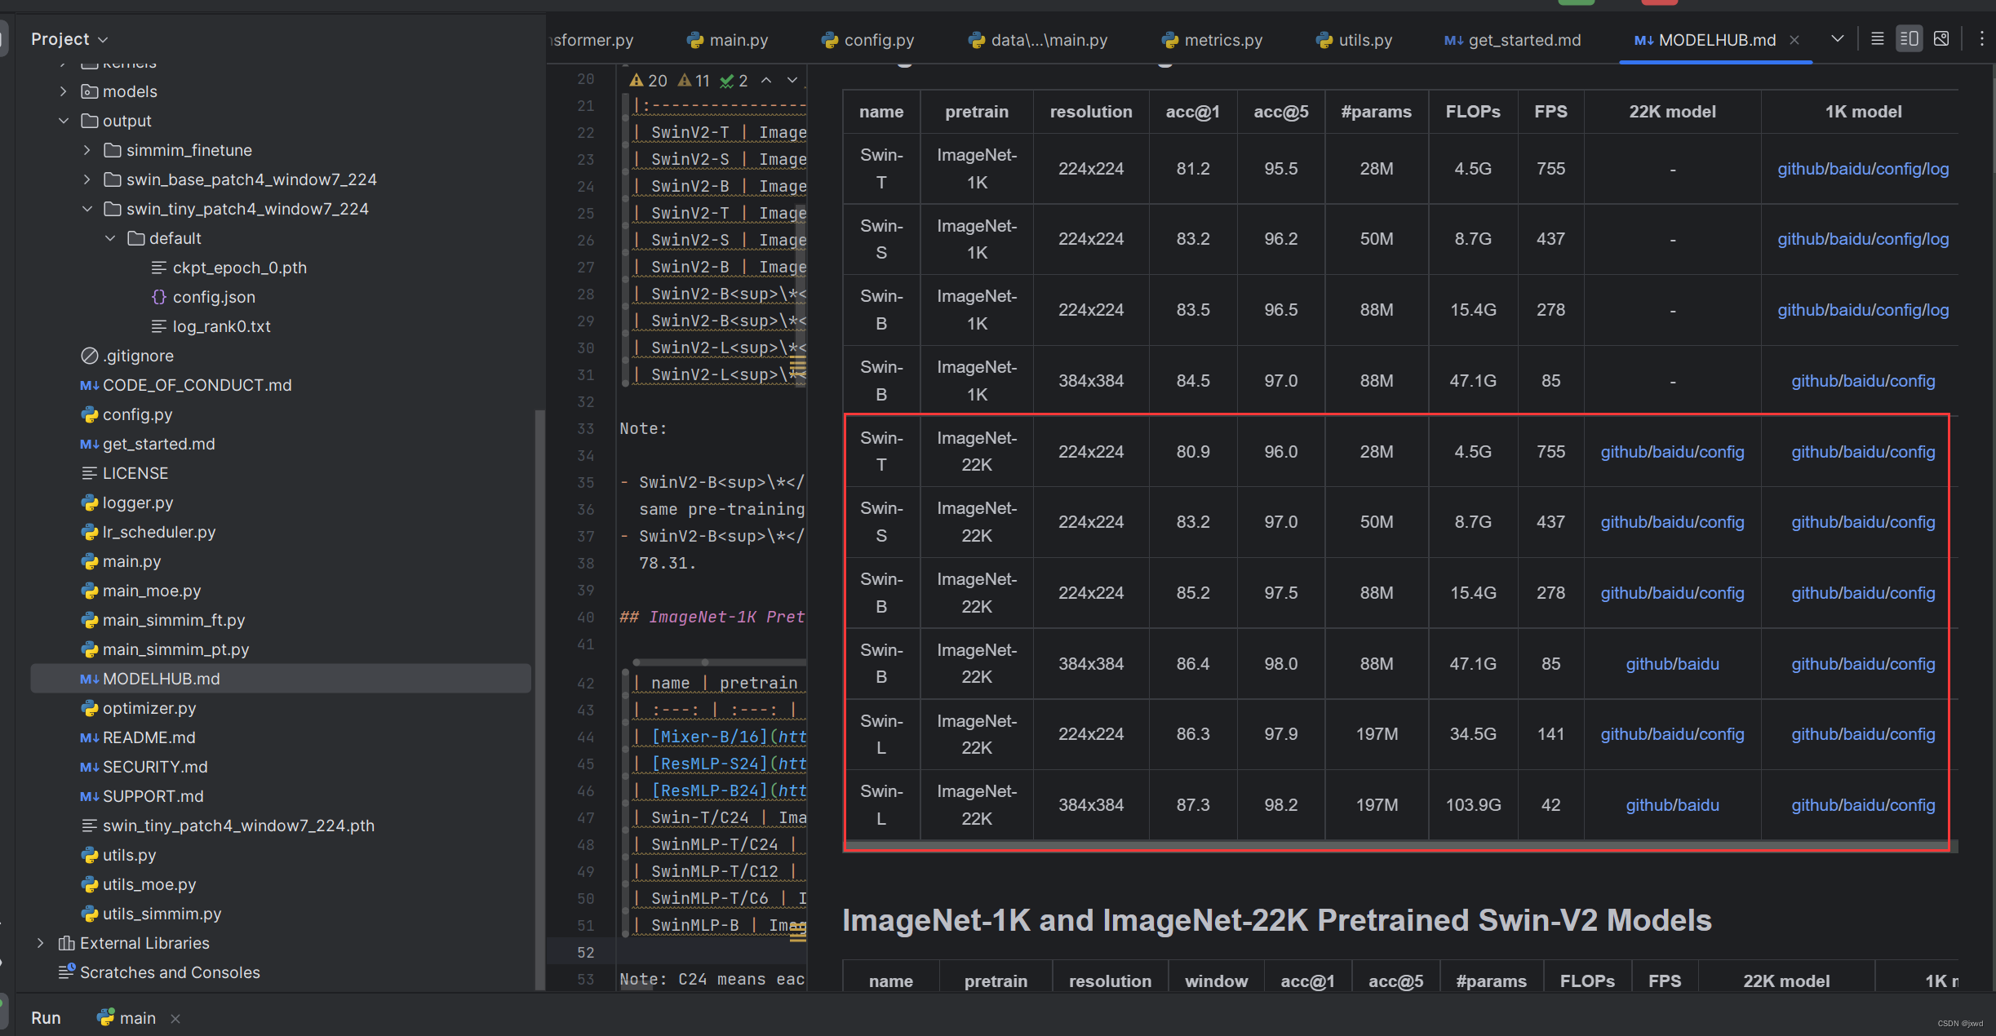1996x1036 pixels.
Task: Open editor tabs more options menu
Action: 1981,39
